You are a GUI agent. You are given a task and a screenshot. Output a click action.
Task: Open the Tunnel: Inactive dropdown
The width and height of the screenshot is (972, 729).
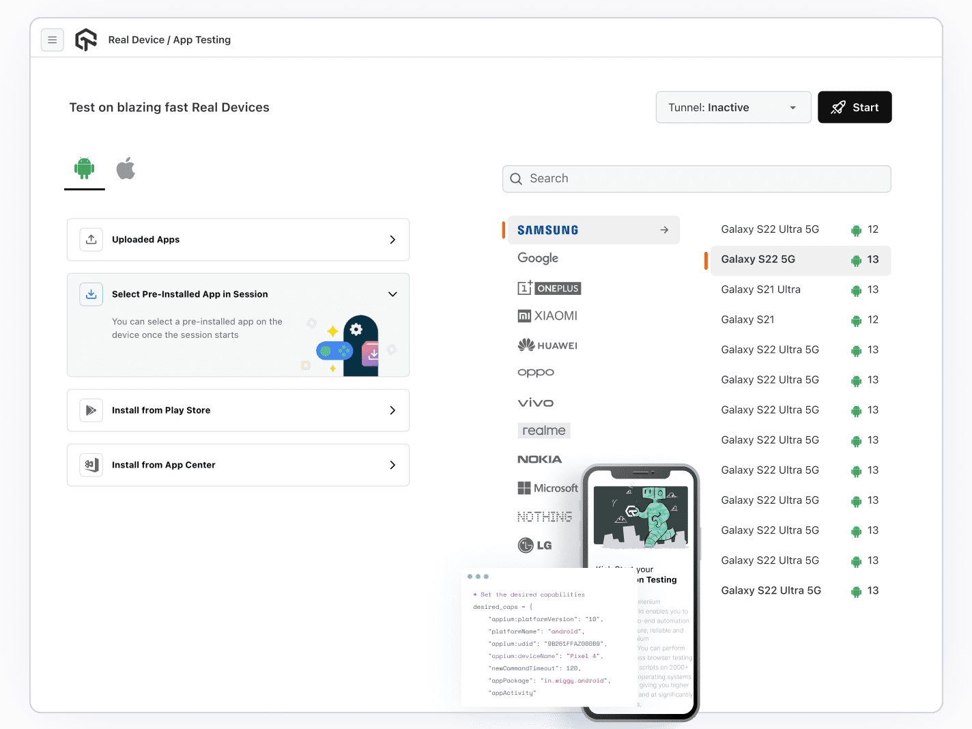tap(733, 107)
